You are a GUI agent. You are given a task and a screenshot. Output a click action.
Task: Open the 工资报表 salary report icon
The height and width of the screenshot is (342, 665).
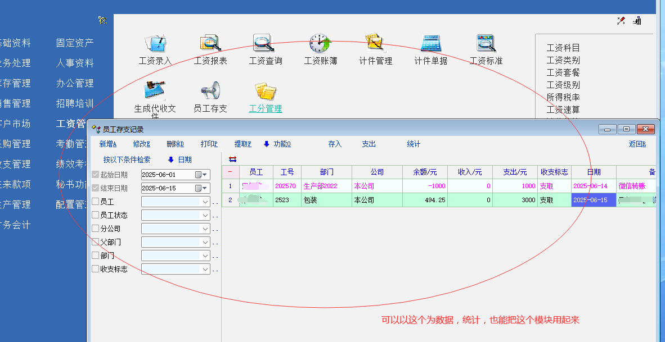(x=210, y=44)
